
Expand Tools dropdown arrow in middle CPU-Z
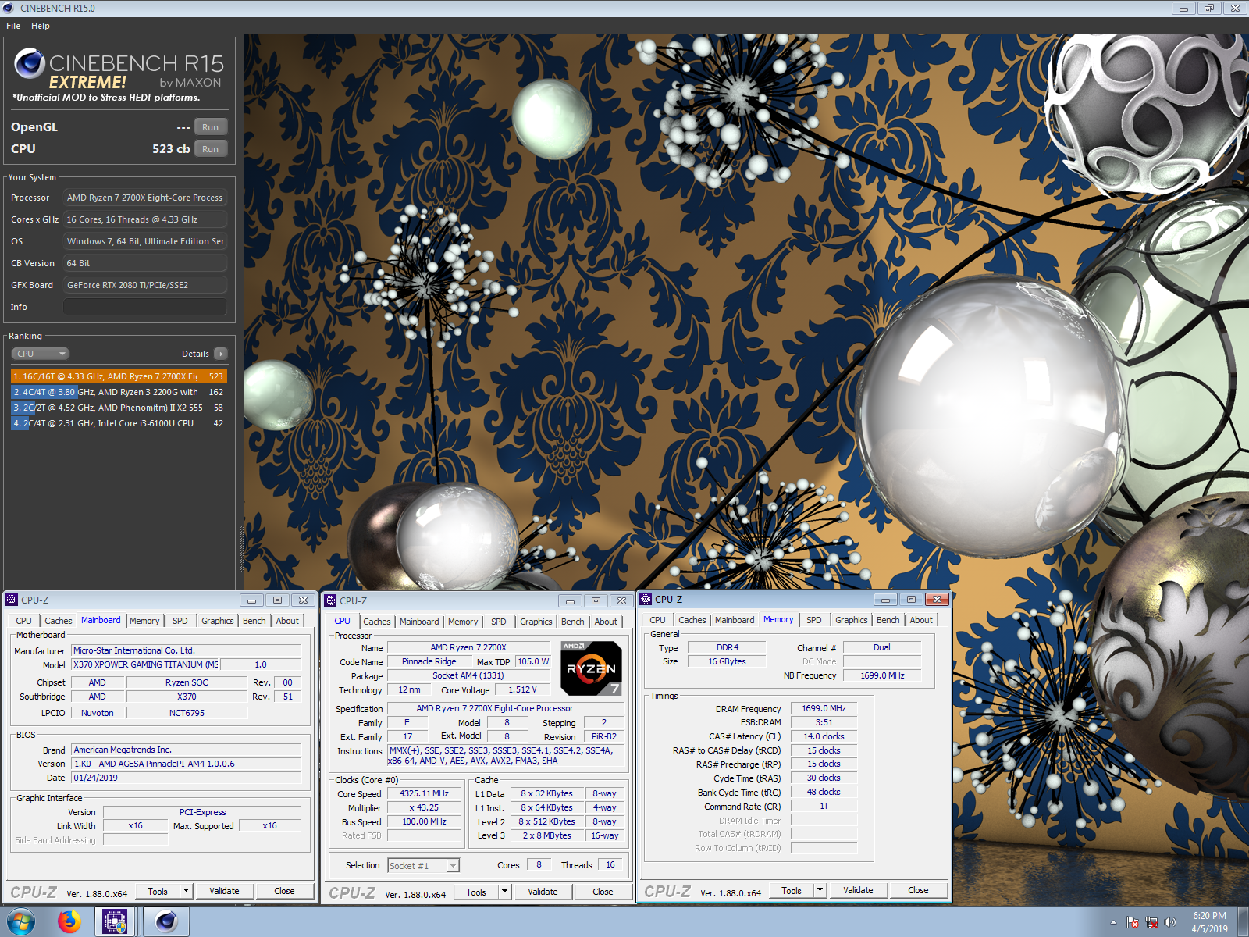[x=504, y=892]
